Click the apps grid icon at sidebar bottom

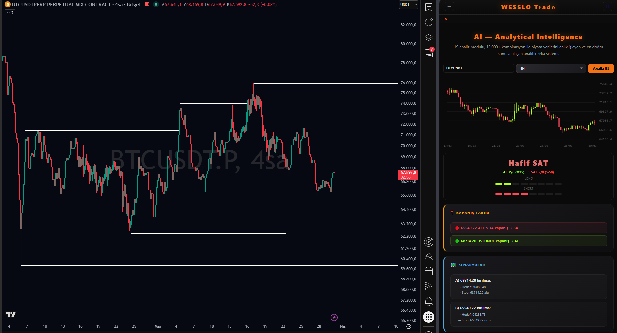click(x=429, y=317)
